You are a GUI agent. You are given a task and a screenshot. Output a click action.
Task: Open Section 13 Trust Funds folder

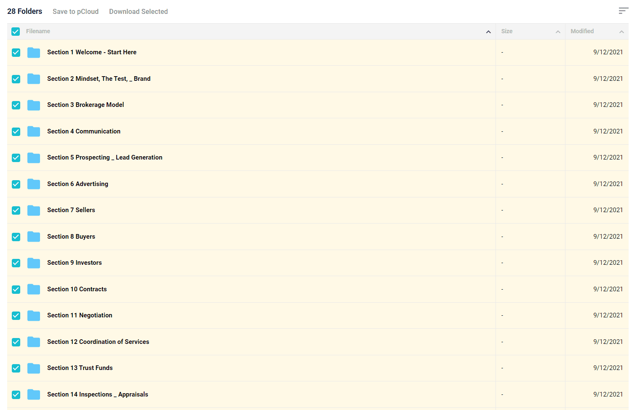[x=80, y=368]
